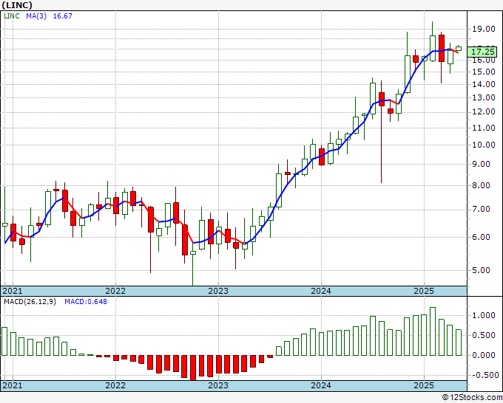503x403 pixels.
Task: Click the LINC legend label
Action: pos(12,16)
